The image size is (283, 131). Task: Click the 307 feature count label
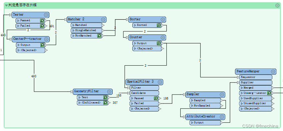tap(115, 103)
